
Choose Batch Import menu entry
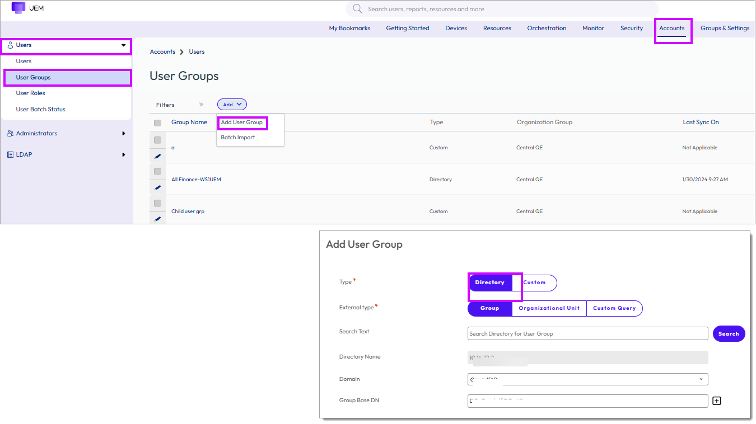pyautogui.click(x=238, y=138)
